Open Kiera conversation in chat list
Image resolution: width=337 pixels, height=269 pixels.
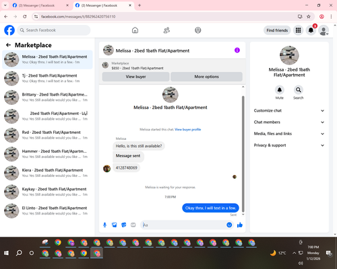pyautogui.click(x=47, y=173)
